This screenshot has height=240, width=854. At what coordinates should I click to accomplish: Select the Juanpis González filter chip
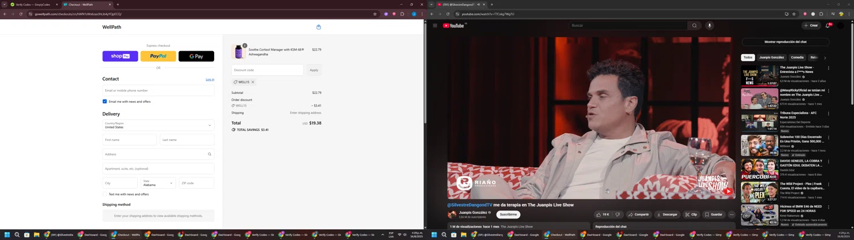pyautogui.click(x=771, y=57)
